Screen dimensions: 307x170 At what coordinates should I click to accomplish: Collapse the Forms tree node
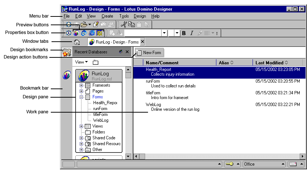[82, 97]
